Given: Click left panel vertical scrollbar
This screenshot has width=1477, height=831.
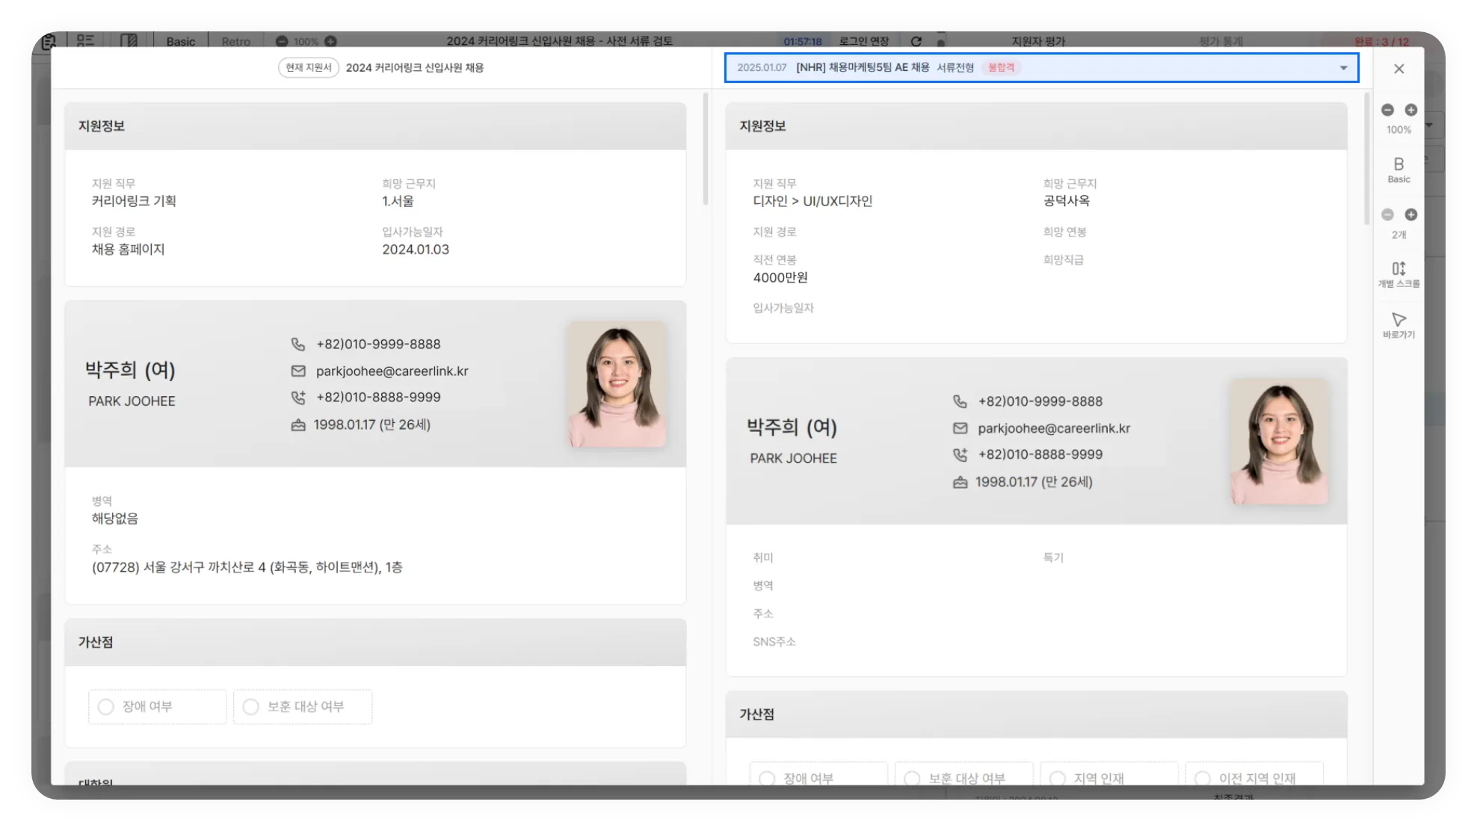Looking at the screenshot, I should tap(705, 149).
